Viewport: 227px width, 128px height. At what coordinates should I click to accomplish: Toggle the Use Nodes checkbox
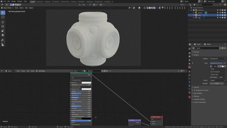[37, 71]
